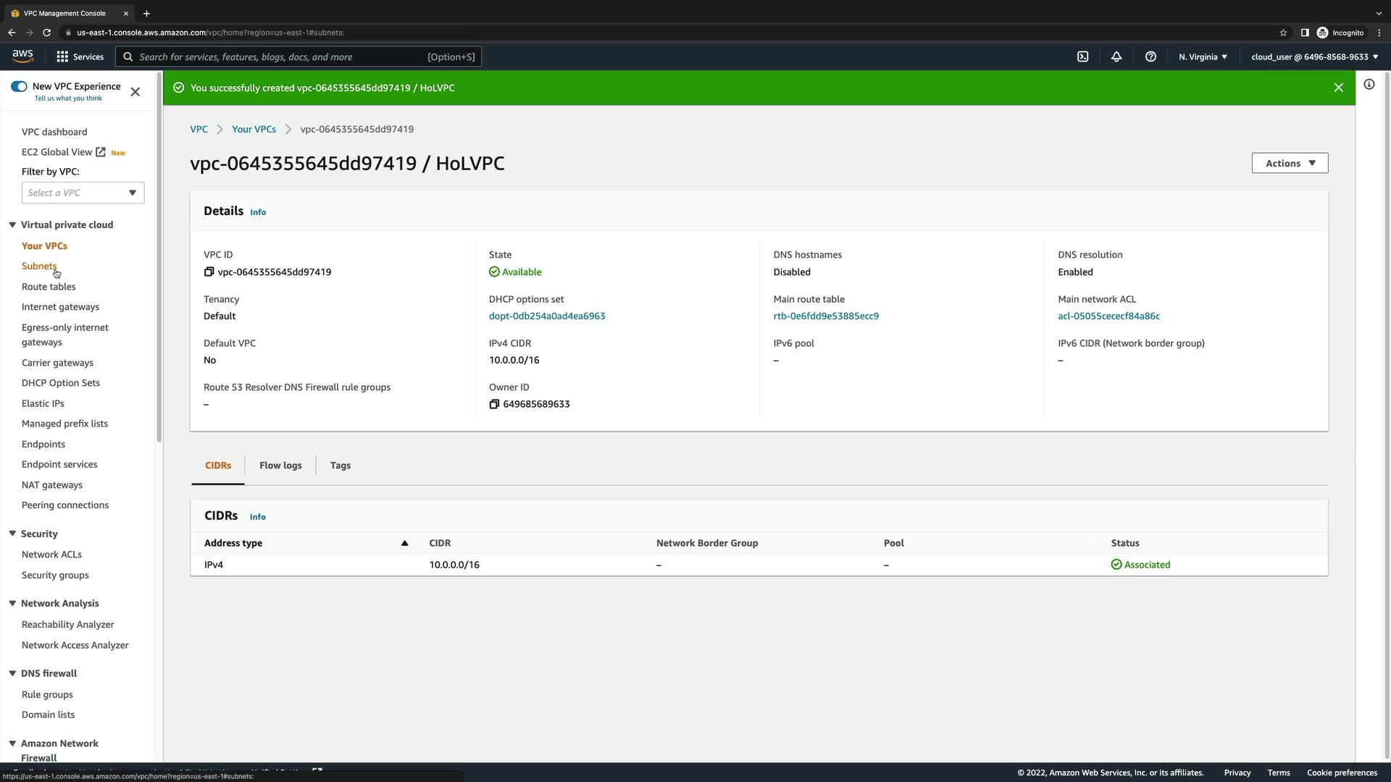Click the AWS logo home icon

(x=22, y=56)
